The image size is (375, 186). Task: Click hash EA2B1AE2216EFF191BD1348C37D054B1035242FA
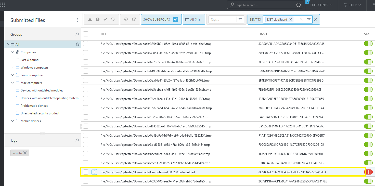pyautogui.click(x=291, y=117)
